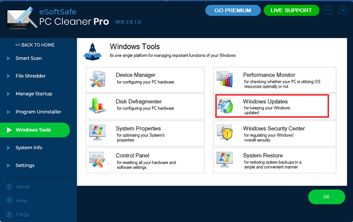Viewport: 353px width, 222px height.
Task: Launch Windows Security Center title text
Action: click(x=274, y=128)
